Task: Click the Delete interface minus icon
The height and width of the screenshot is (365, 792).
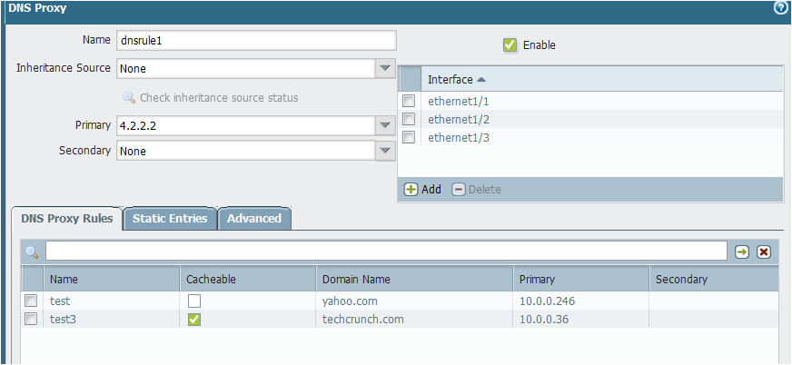Action: click(459, 189)
